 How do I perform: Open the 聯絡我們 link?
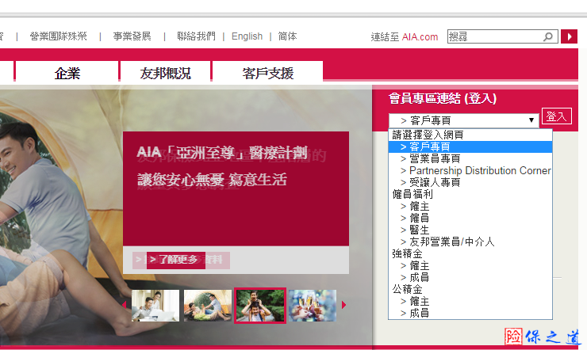pyautogui.click(x=196, y=36)
